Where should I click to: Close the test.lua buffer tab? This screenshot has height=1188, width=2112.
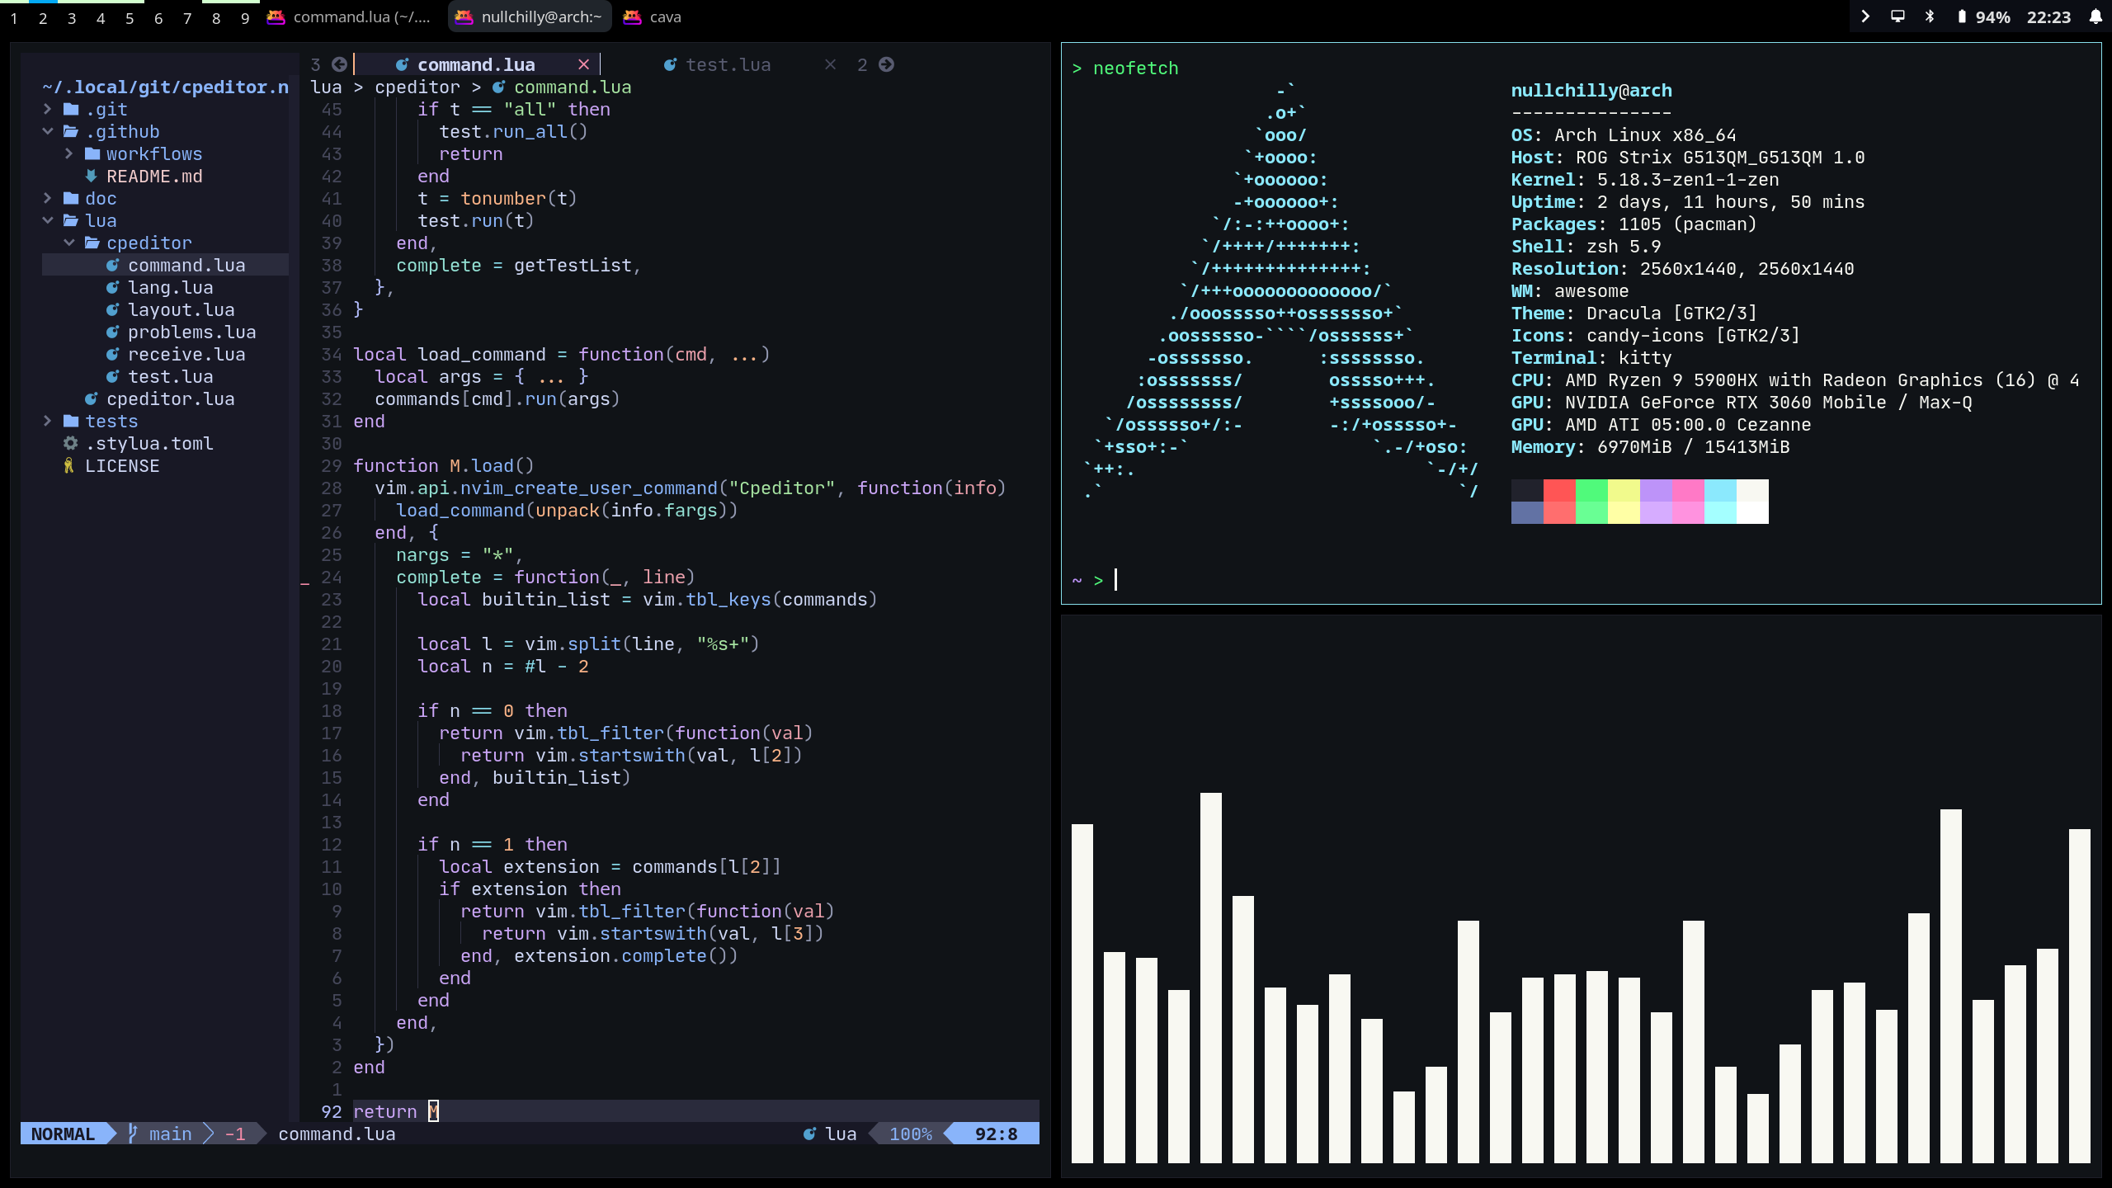pyautogui.click(x=830, y=64)
